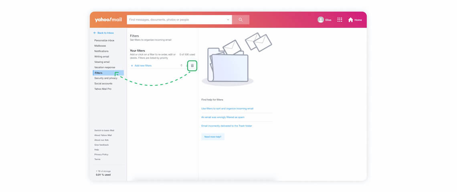Go Back to Inbox
This screenshot has width=457, height=192.
[x=103, y=33]
